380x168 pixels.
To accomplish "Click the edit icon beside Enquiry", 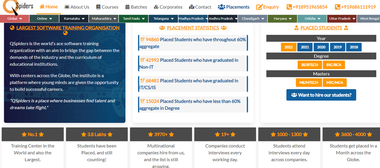I will [259, 7].
